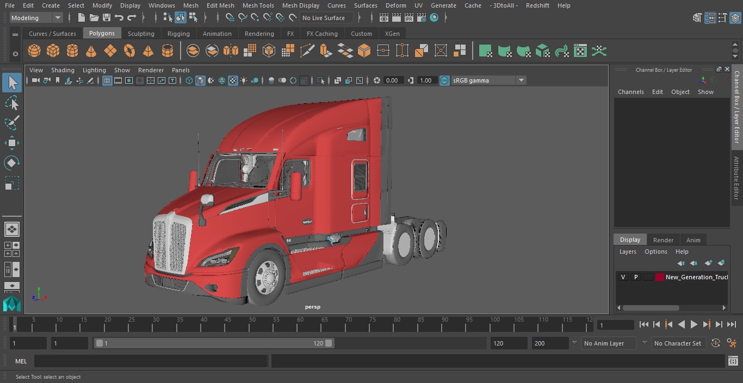Click the Extrude shelf icon
Screen dimensions: 743x383
click(x=326, y=51)
